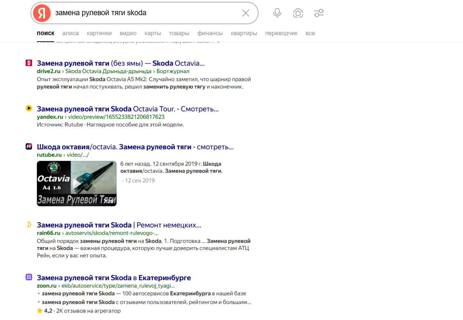The image size is (463, 320).
Task: Open the карты tab
Action: (153, 33)
